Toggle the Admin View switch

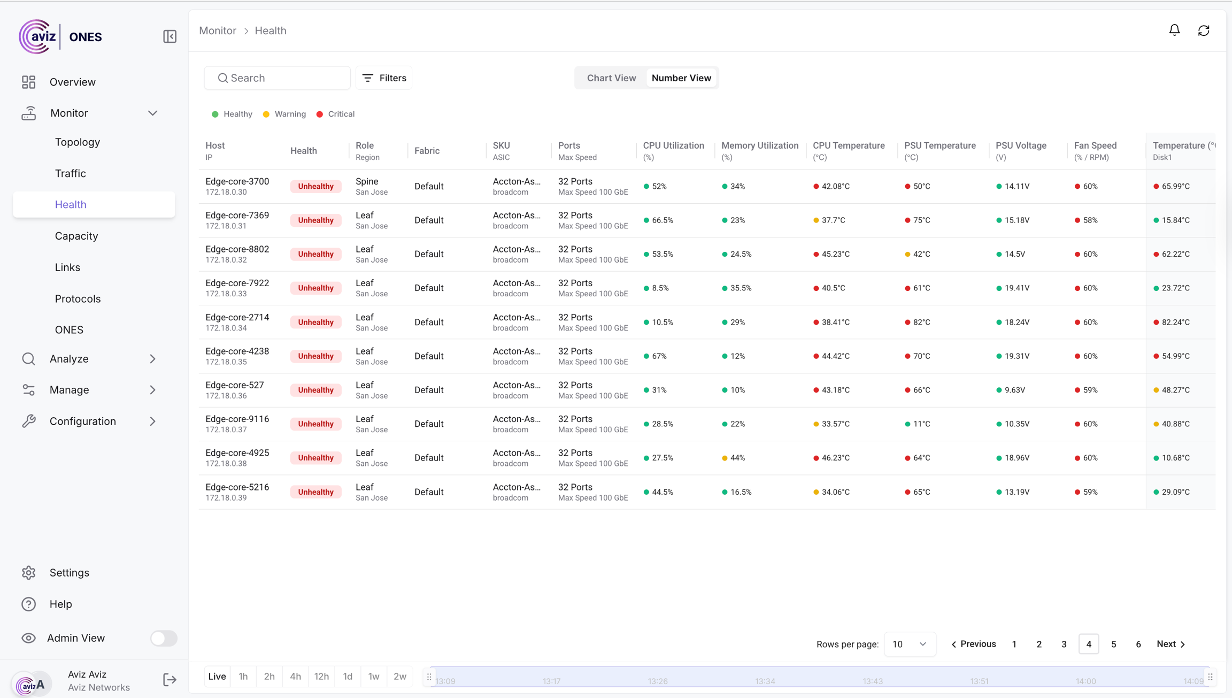(x=163, y=638)
